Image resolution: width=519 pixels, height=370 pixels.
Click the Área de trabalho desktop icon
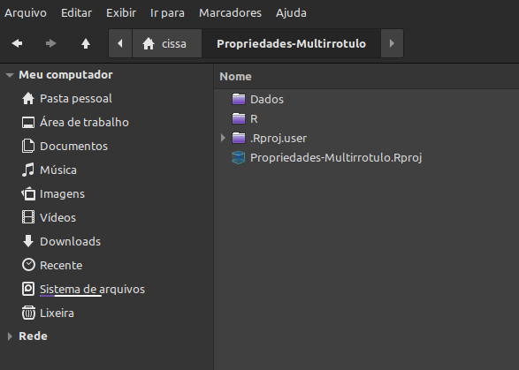pyautogui.click(x=28, y=123)
